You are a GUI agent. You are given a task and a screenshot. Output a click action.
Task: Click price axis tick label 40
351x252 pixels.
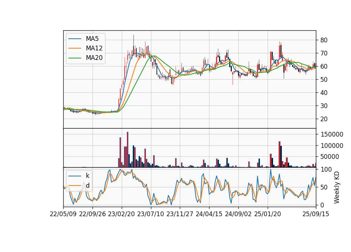click(324, 92)
